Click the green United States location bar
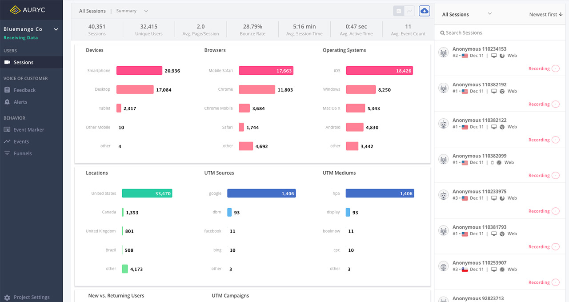Image resolution: width=569 pixels, height=302 pixels. (x=147, y=193)
